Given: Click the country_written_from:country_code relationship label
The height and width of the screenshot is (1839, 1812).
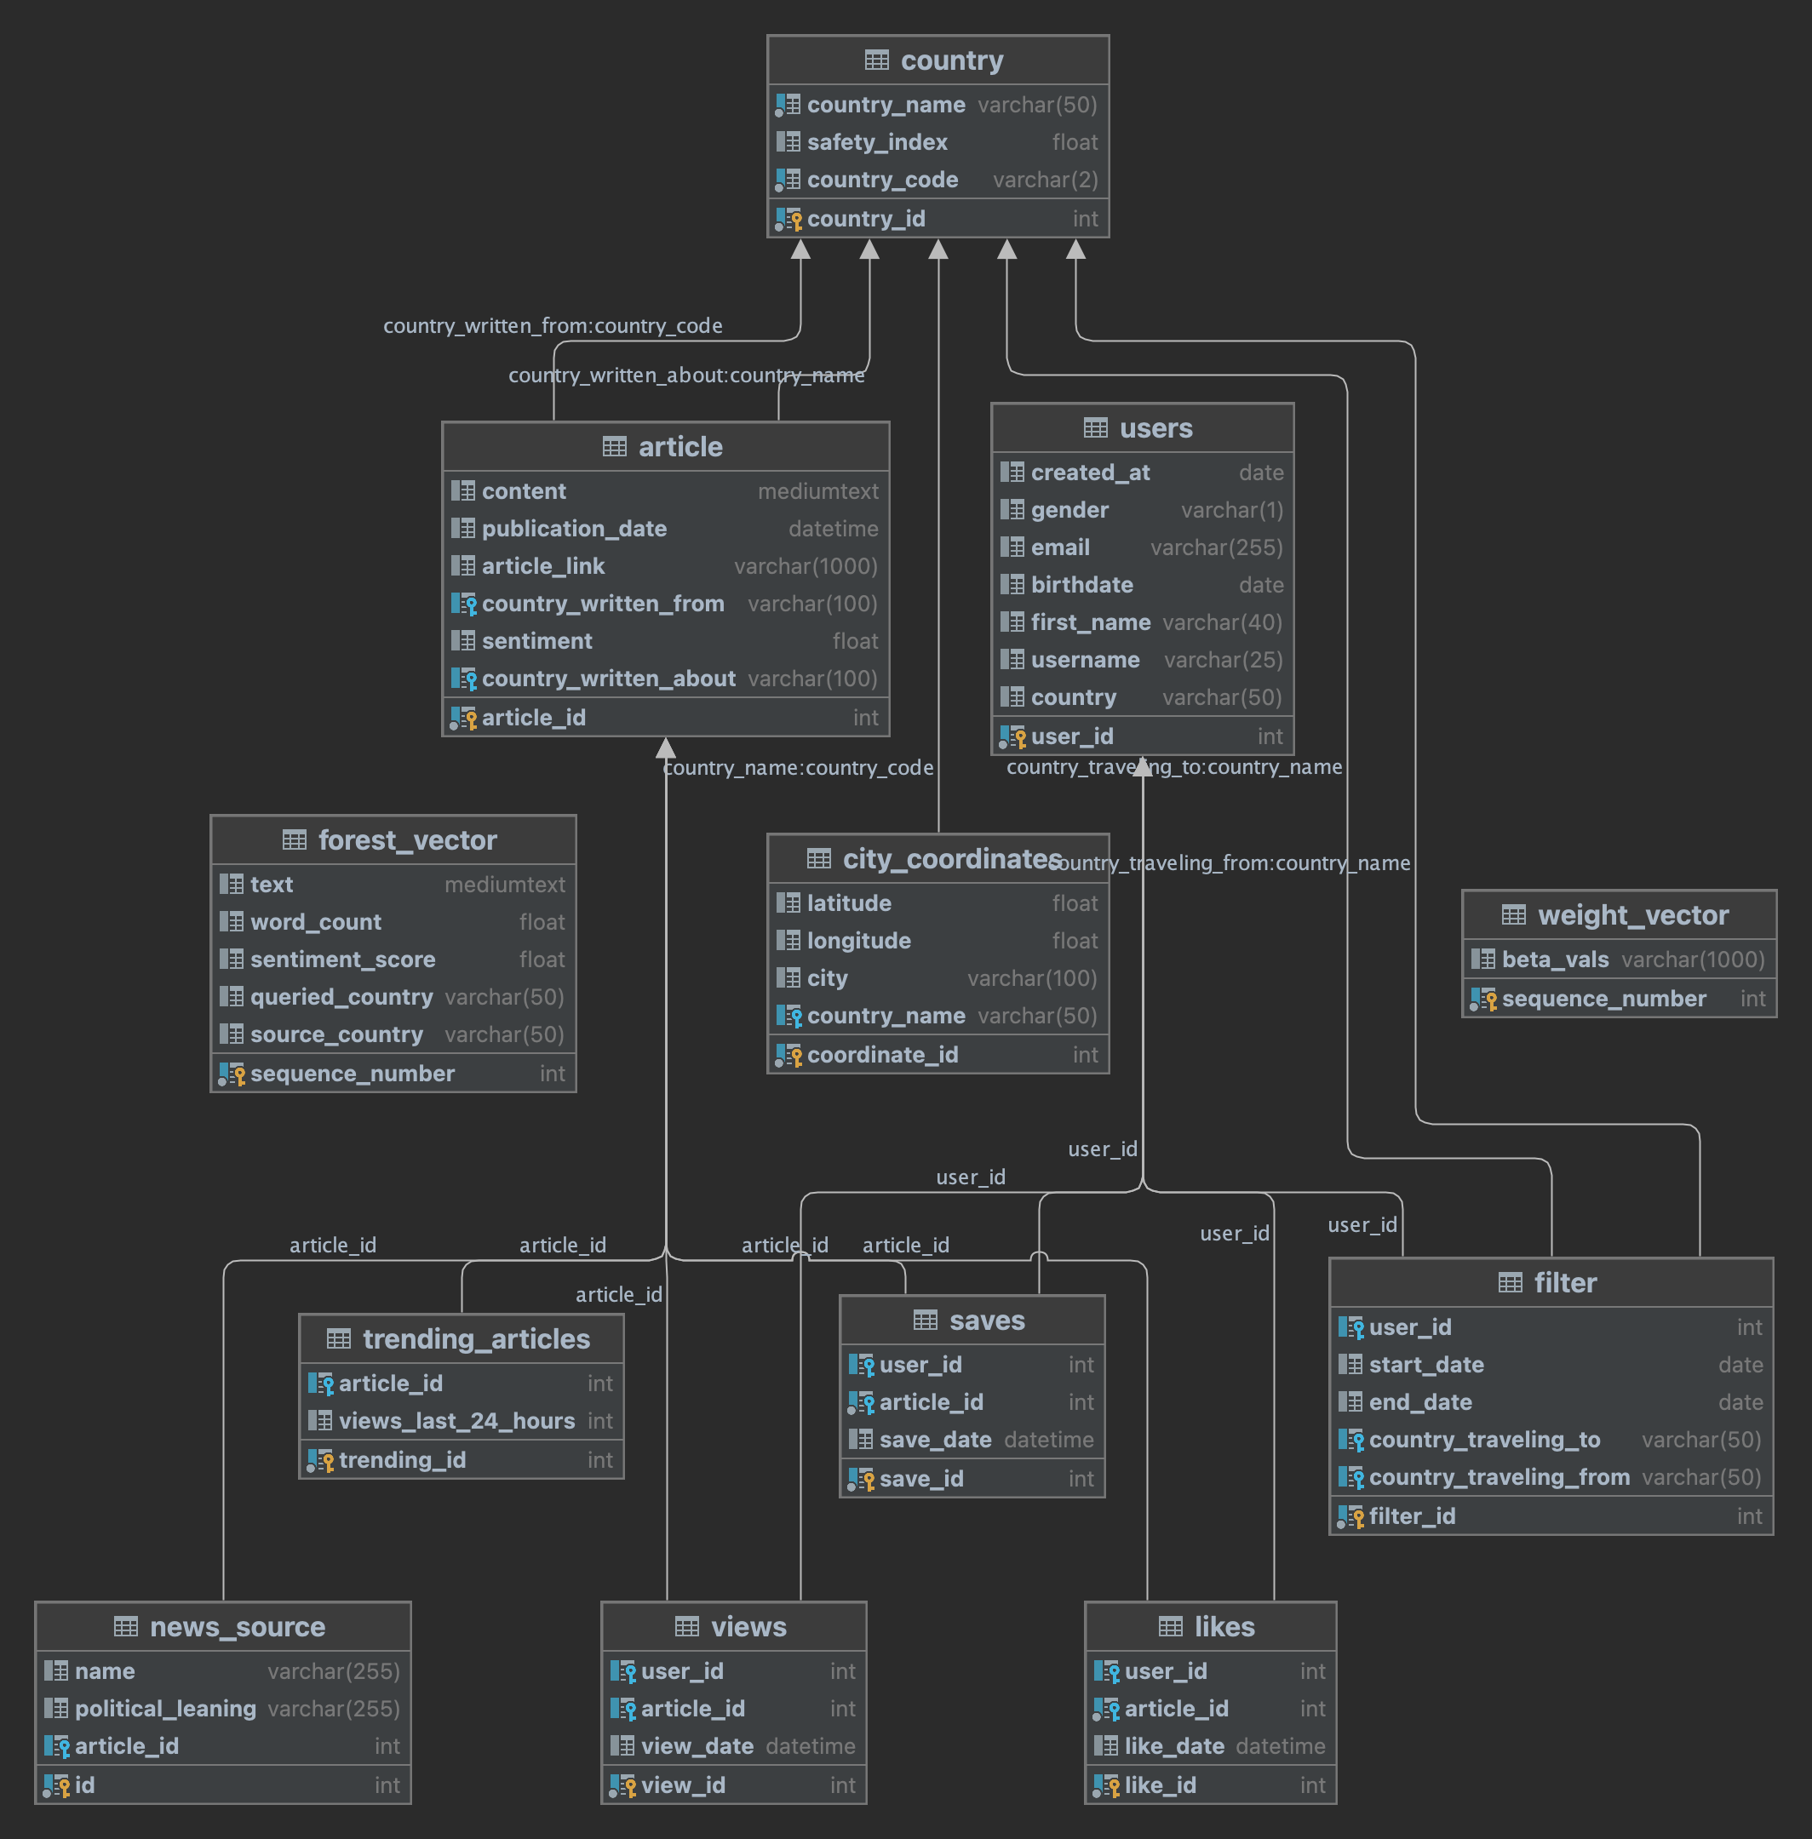Looking at the screenshot, I should tap(553, 326).
